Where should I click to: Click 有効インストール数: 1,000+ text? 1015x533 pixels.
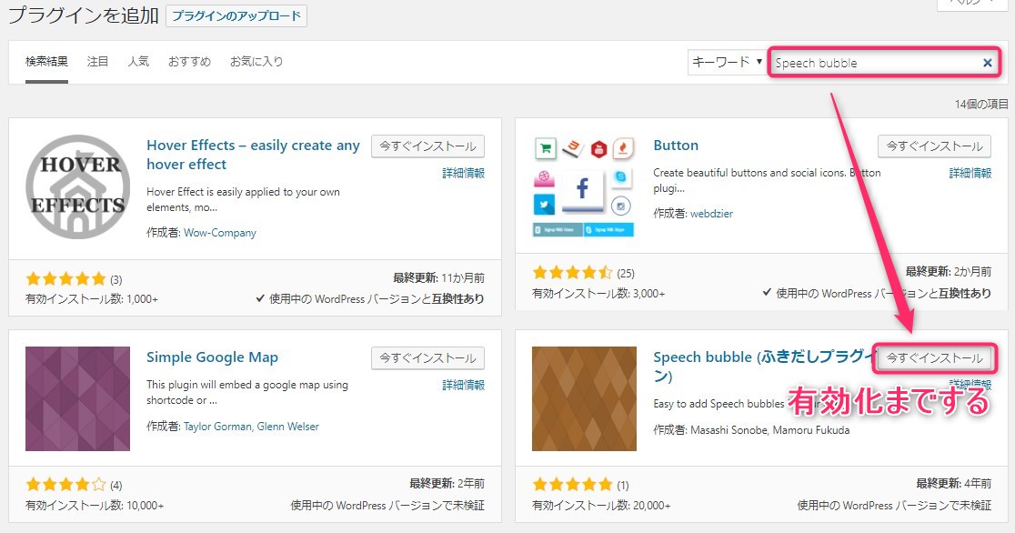click(92, 299)
